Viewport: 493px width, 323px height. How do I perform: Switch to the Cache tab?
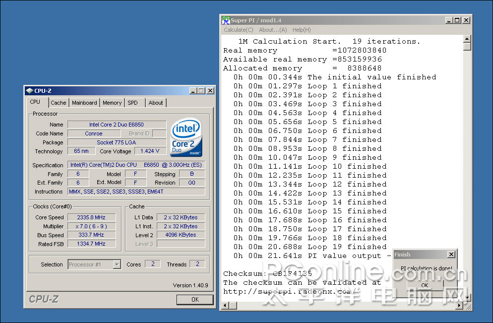coord(59,103)
